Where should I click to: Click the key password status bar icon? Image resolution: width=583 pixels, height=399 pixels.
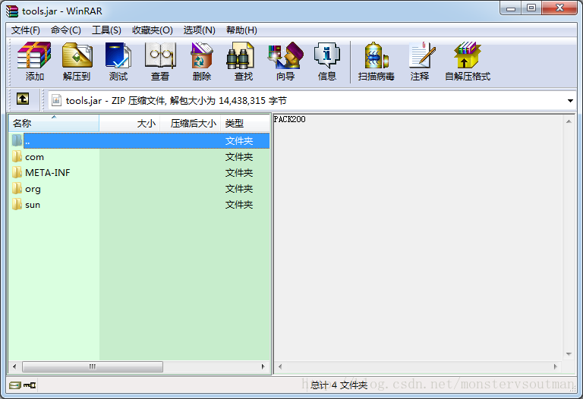coord(30,385)
